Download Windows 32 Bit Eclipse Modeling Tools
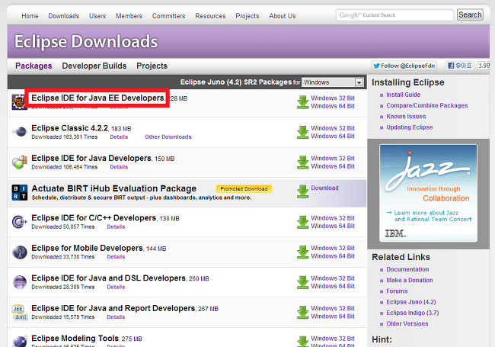495x347 pixels. 333,338
